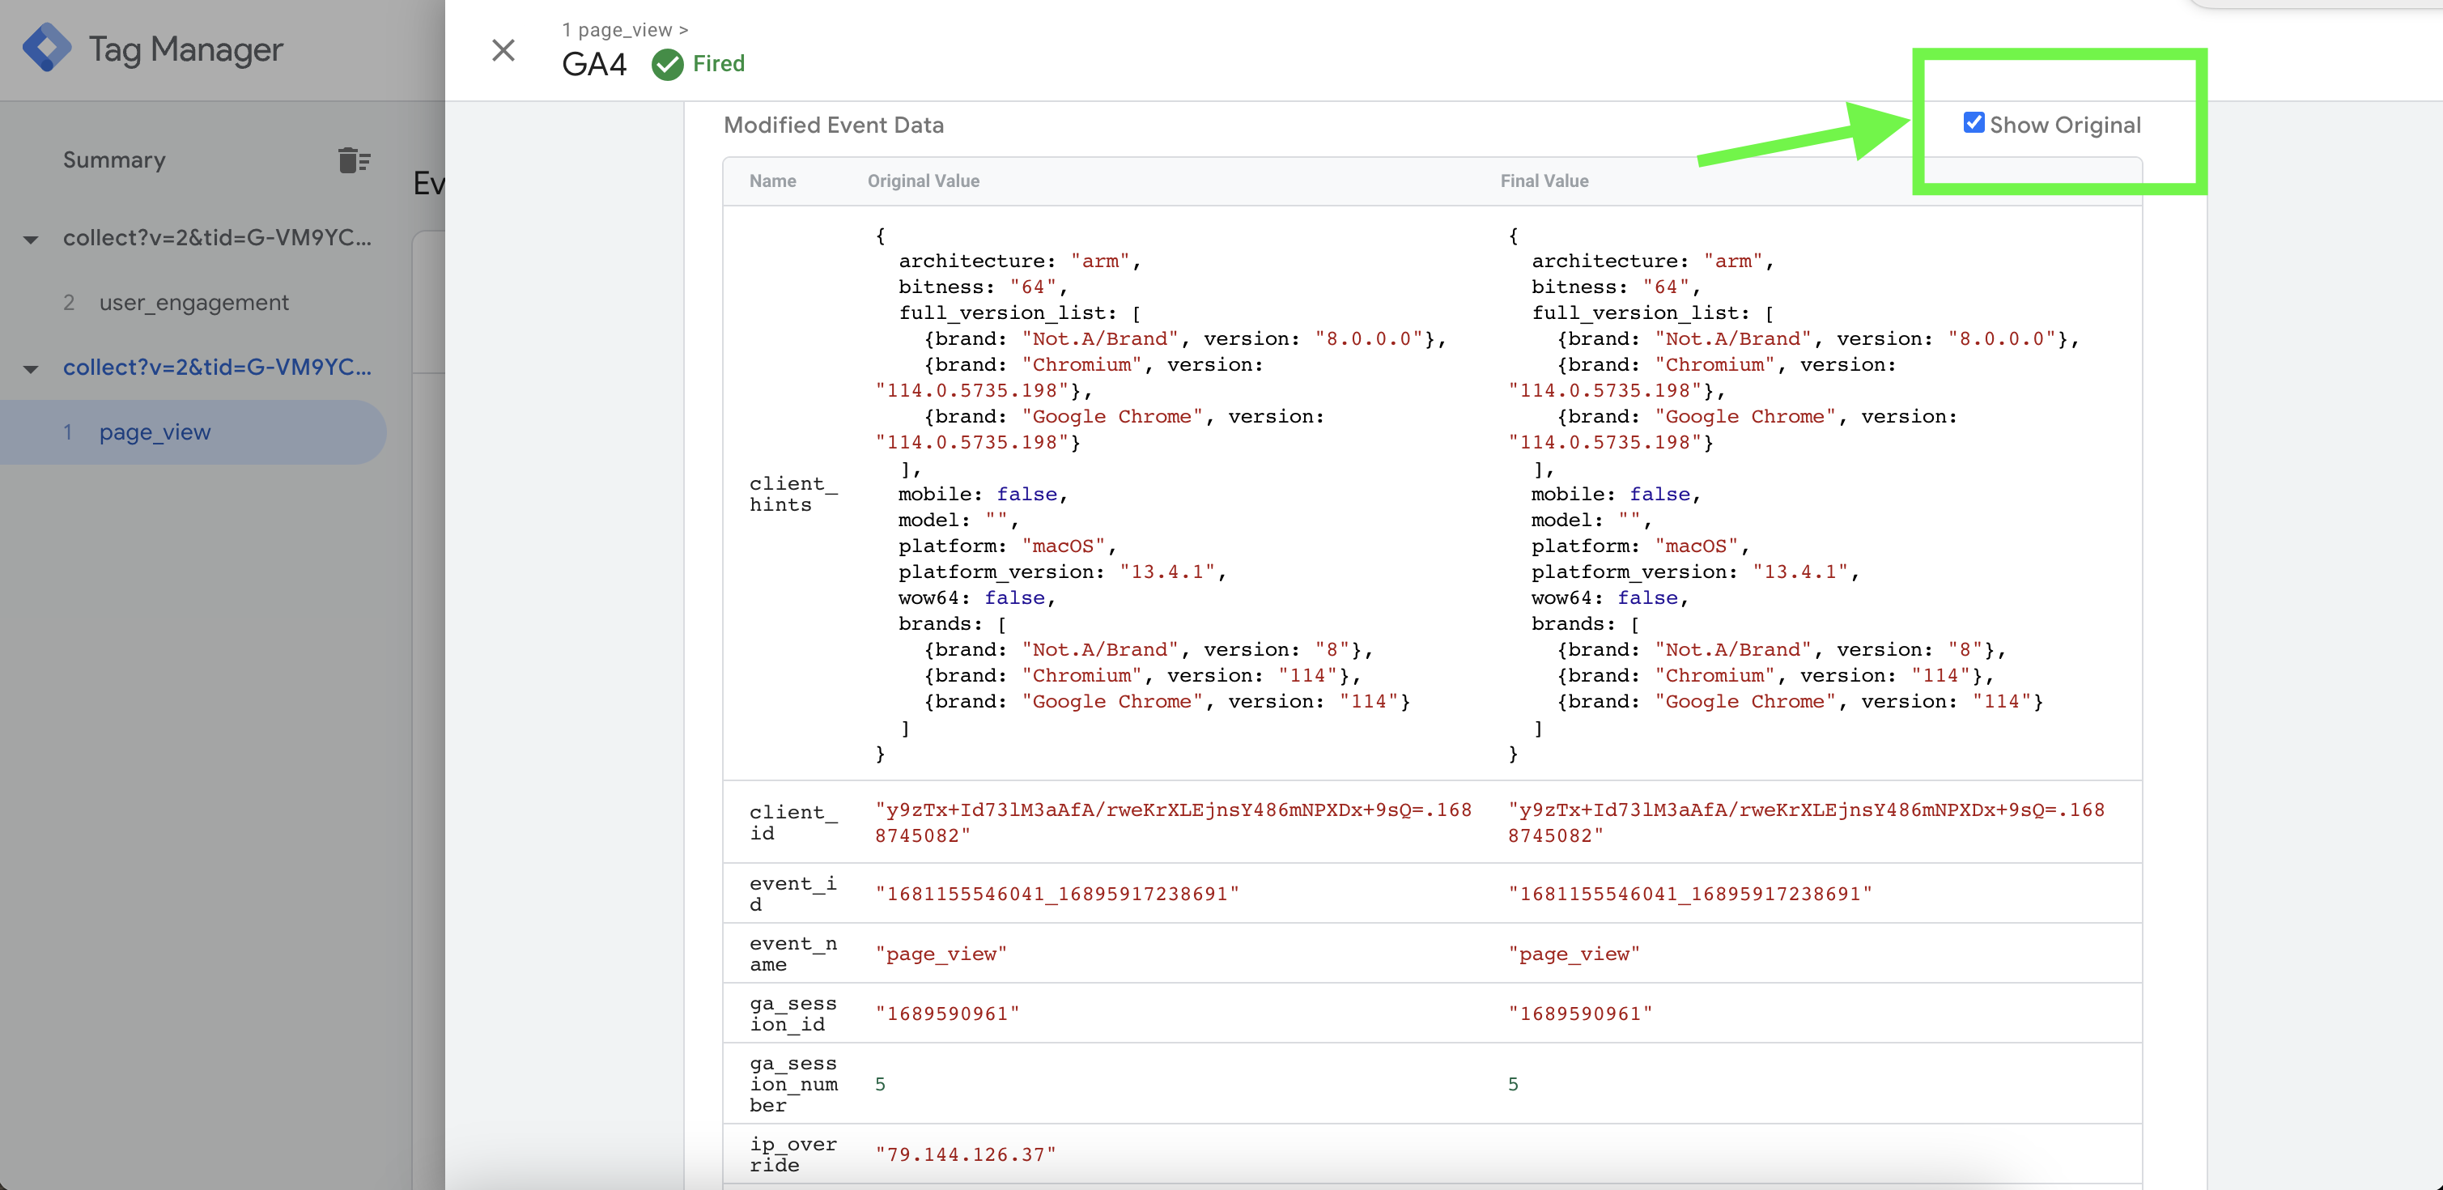Viewport: 2443px width, 1190px height.
Task: Click the final event_name "page_view" value
Action: [1574, 954]
